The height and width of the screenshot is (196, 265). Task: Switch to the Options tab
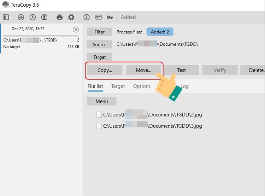click(x=142, y=86)
